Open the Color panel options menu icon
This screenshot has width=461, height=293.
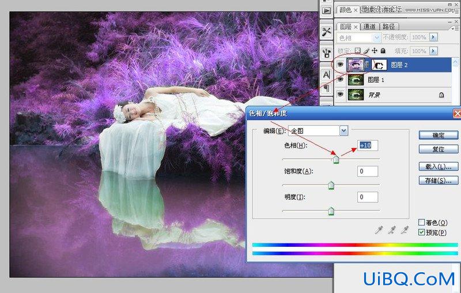tap(456, 12)
